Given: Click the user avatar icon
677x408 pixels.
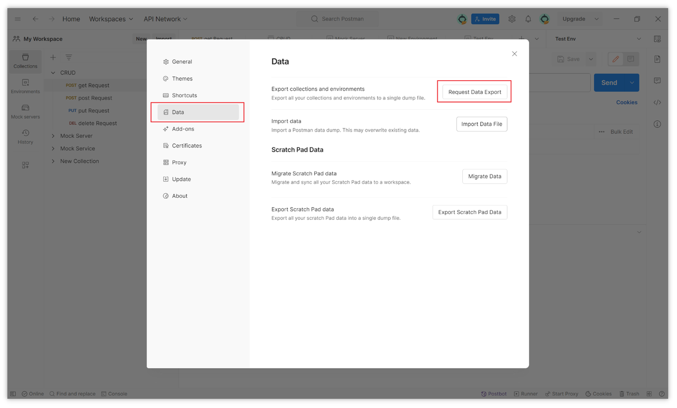Looking at the screenshot, I should tap(544, 19).
